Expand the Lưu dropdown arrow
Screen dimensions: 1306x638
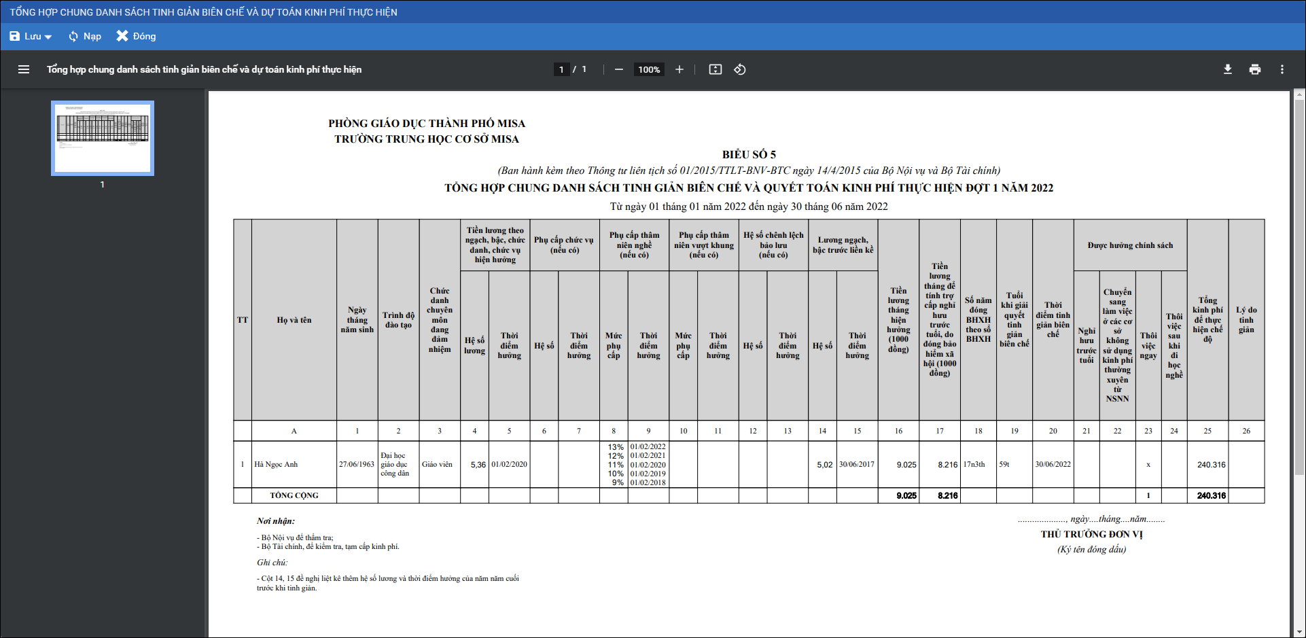tap(48, 37)
